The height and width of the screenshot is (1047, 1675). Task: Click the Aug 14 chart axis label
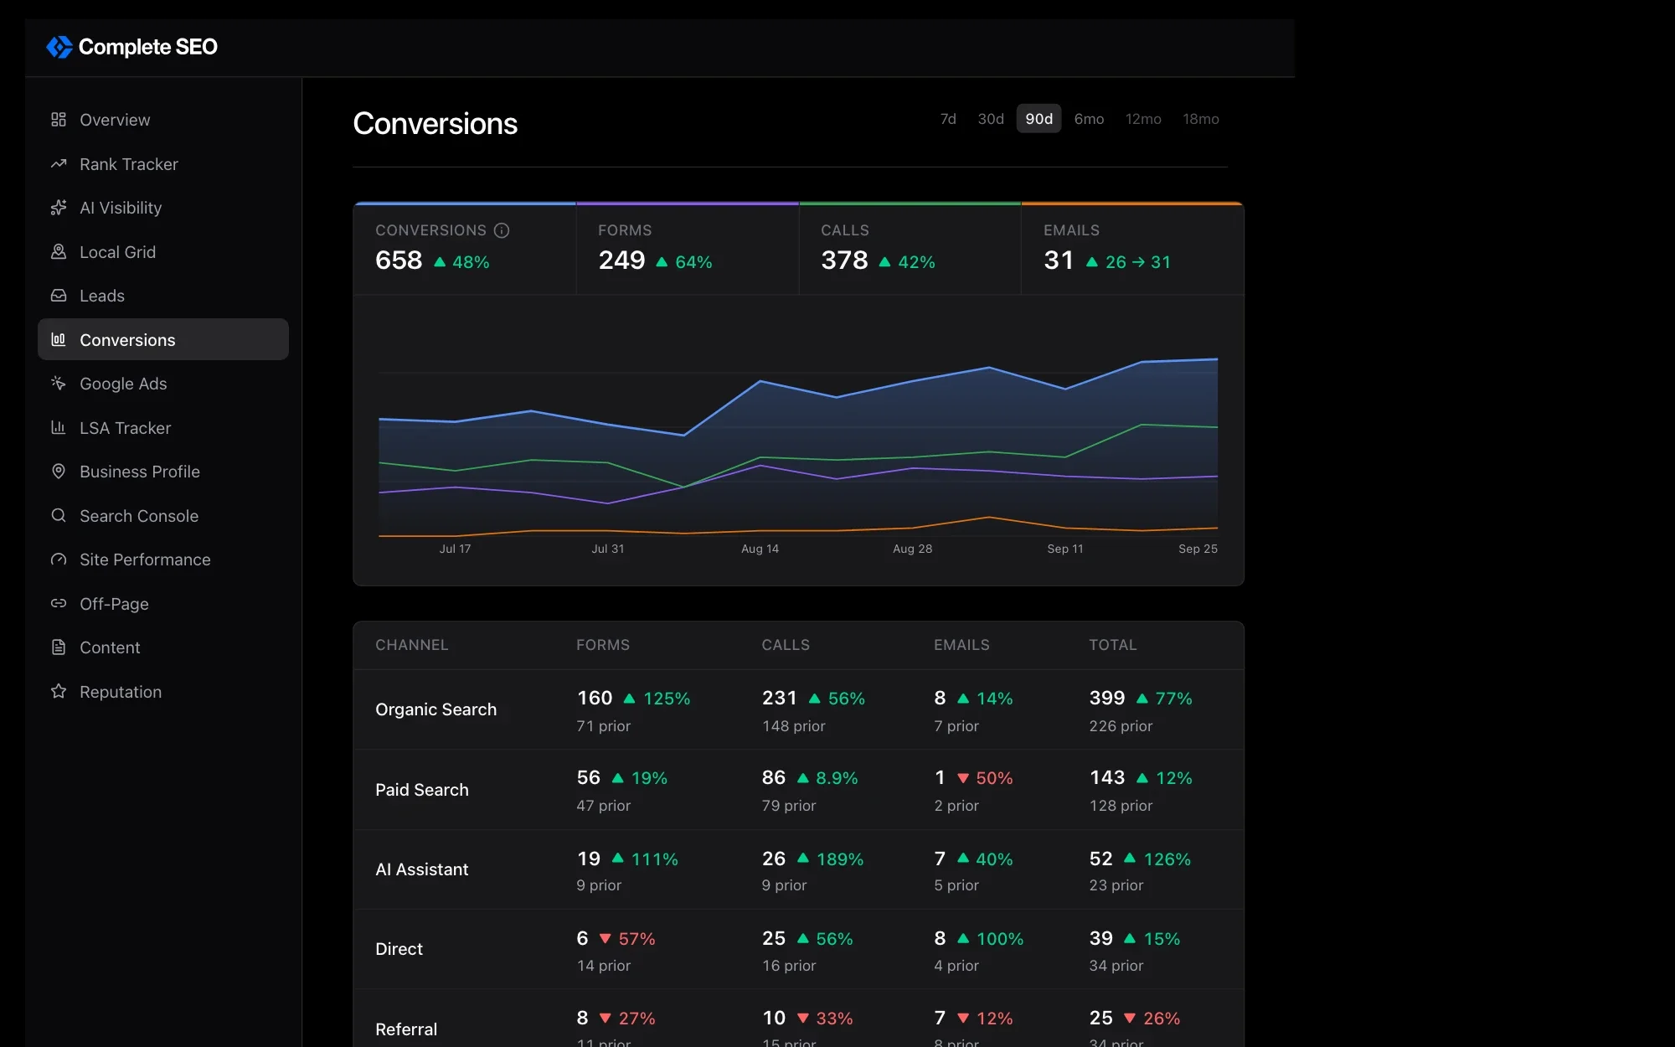click(x=760, y=549)
